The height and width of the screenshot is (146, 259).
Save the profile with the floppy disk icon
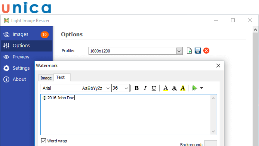click(x=197, y=51)
